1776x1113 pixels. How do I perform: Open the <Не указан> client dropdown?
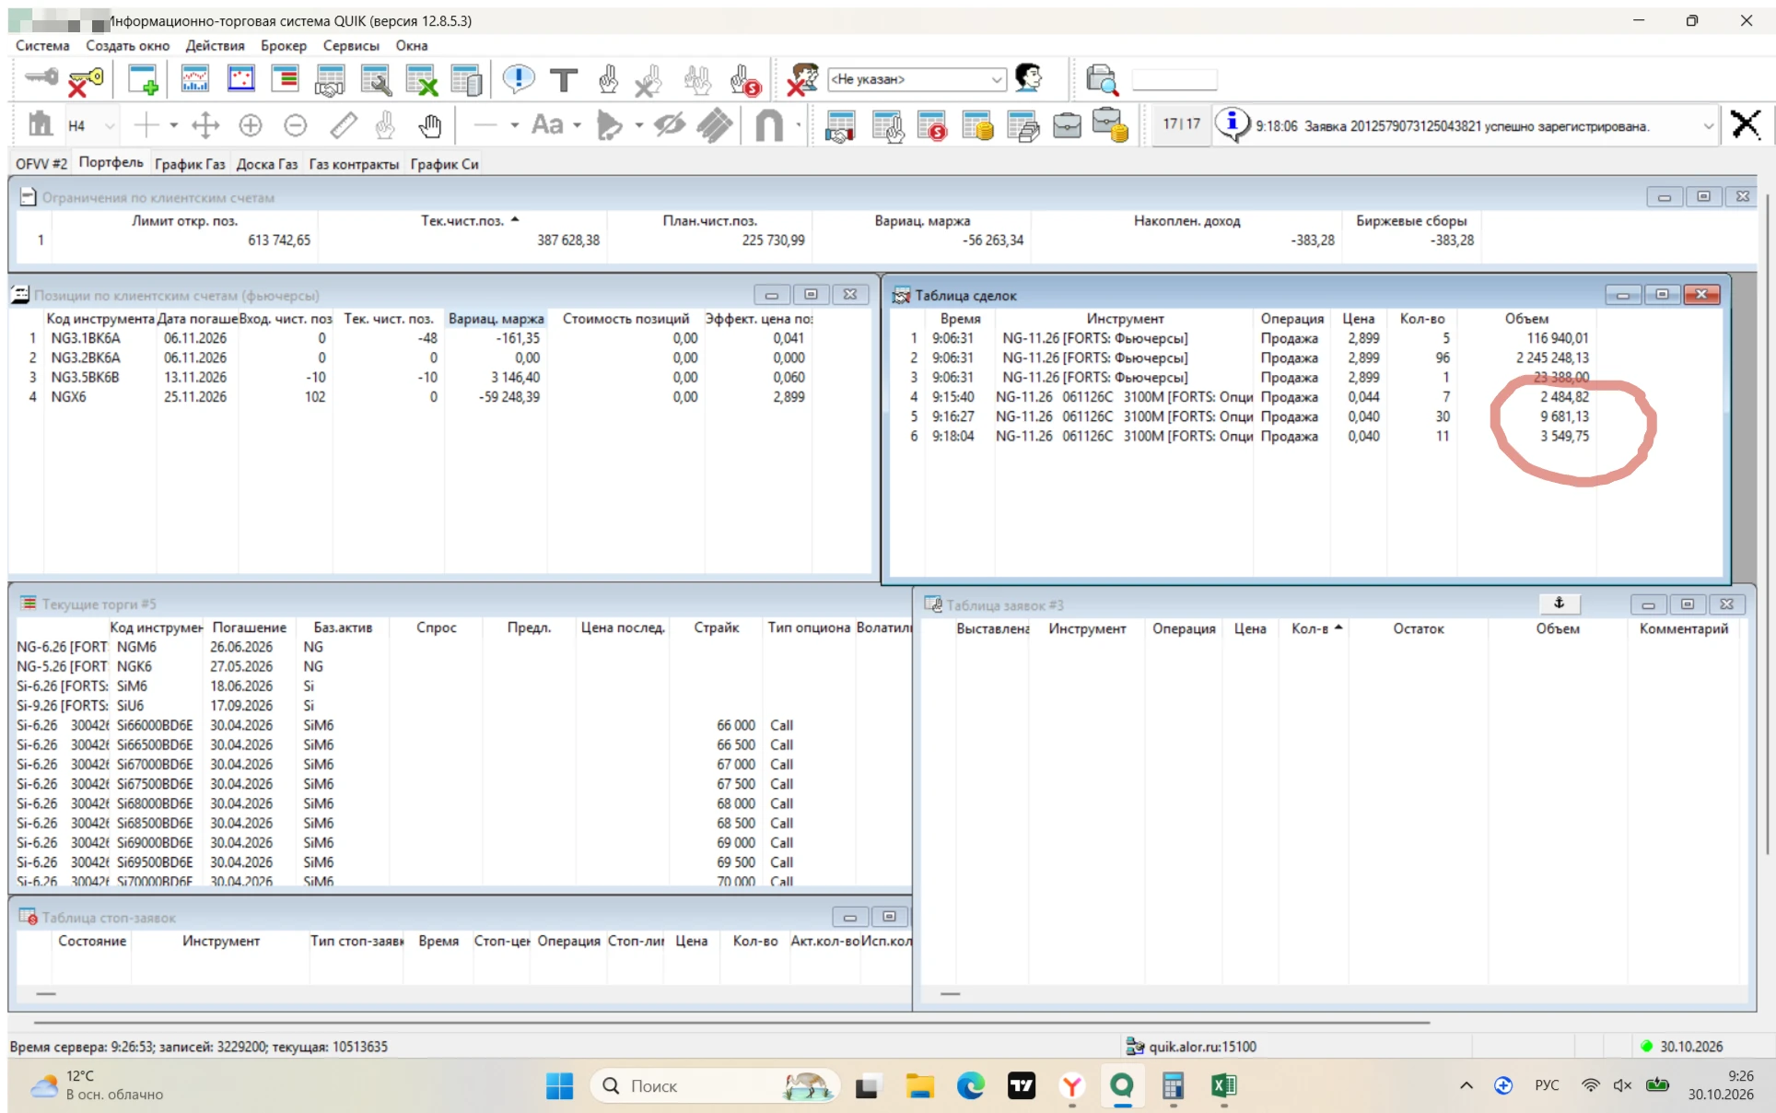click(917, 79)
